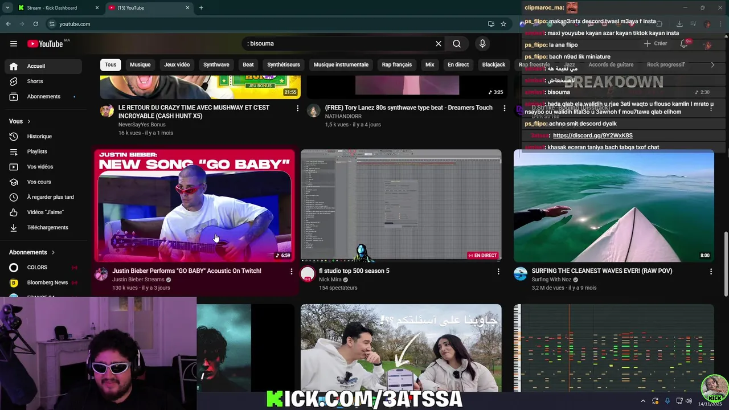Image resolution: width=729 pixels, height=410 pixels.
Task: Open surfing cleanest waves thumbnail
Action: (614, 206)
